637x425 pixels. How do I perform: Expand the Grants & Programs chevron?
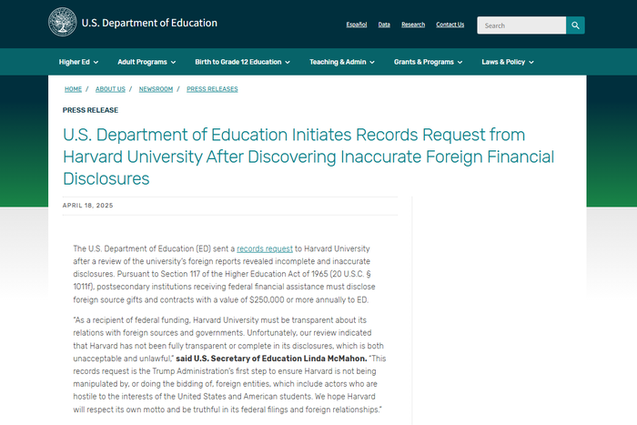click(x=460, y=62)
